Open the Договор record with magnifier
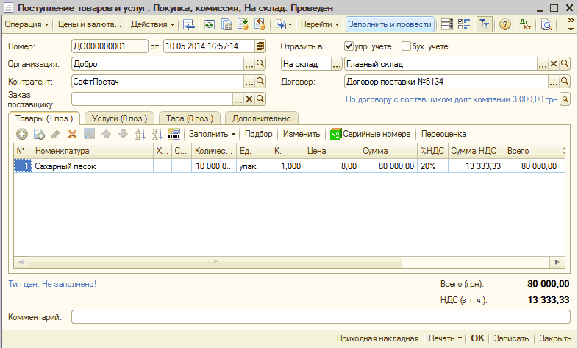The width and height of the screenshot is (578, 348). click(x=565, y=82)
